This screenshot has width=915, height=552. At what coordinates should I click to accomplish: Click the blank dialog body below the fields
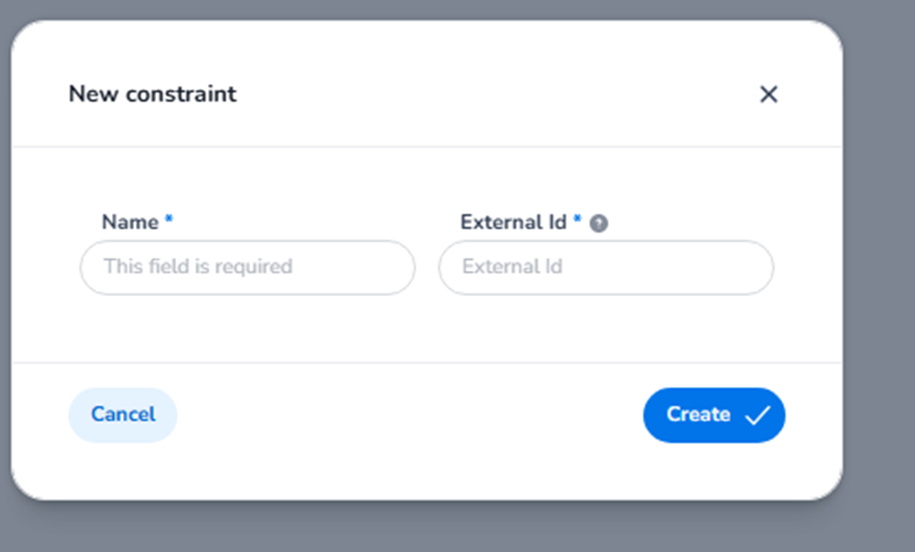click(x=425, y=331)
